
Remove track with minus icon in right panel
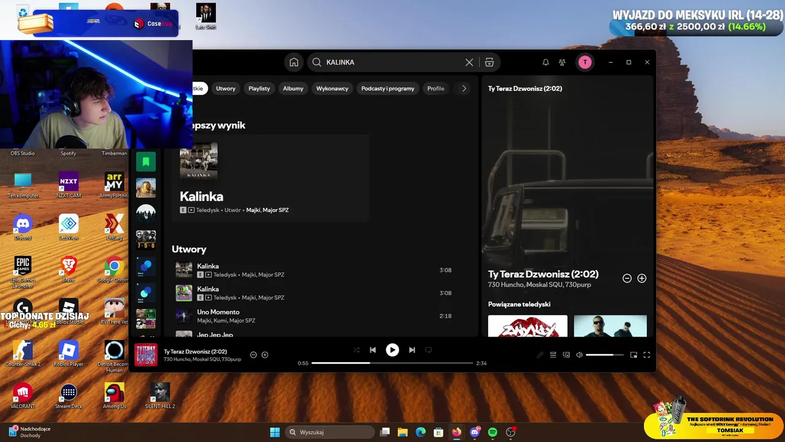[x=627, y=278]
